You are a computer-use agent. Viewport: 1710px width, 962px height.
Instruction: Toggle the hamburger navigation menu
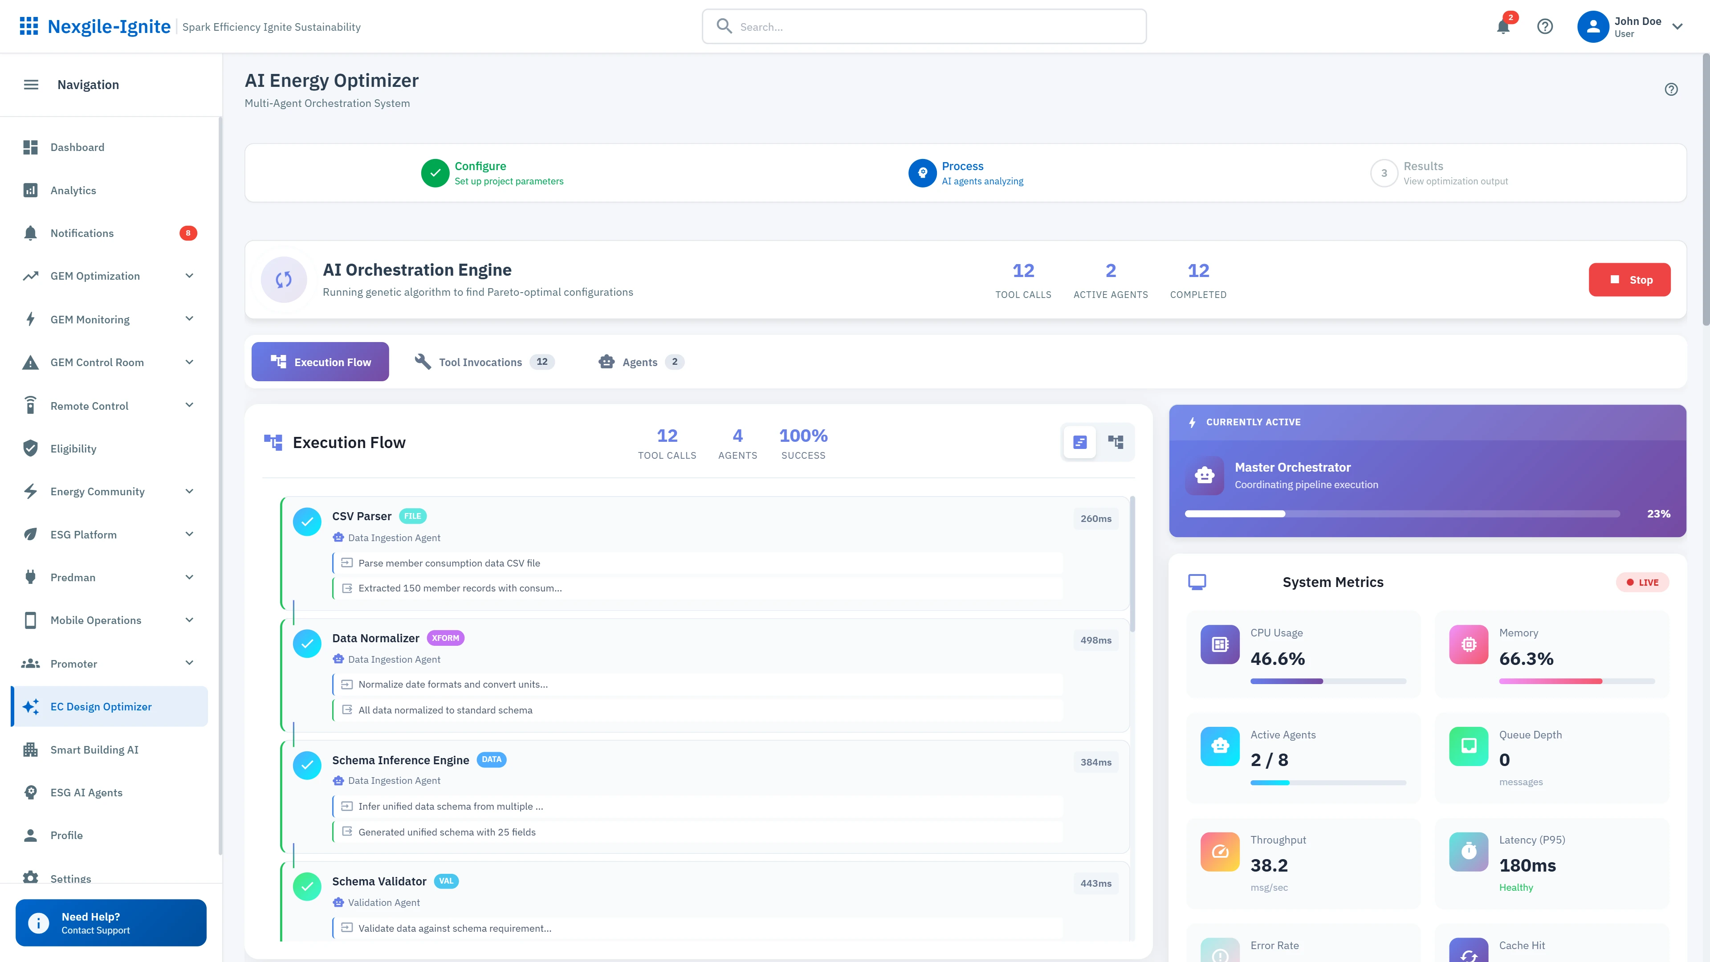[x=31, y=84]
